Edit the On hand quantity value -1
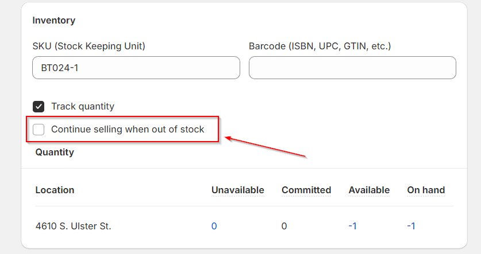 tap(411, 226)
